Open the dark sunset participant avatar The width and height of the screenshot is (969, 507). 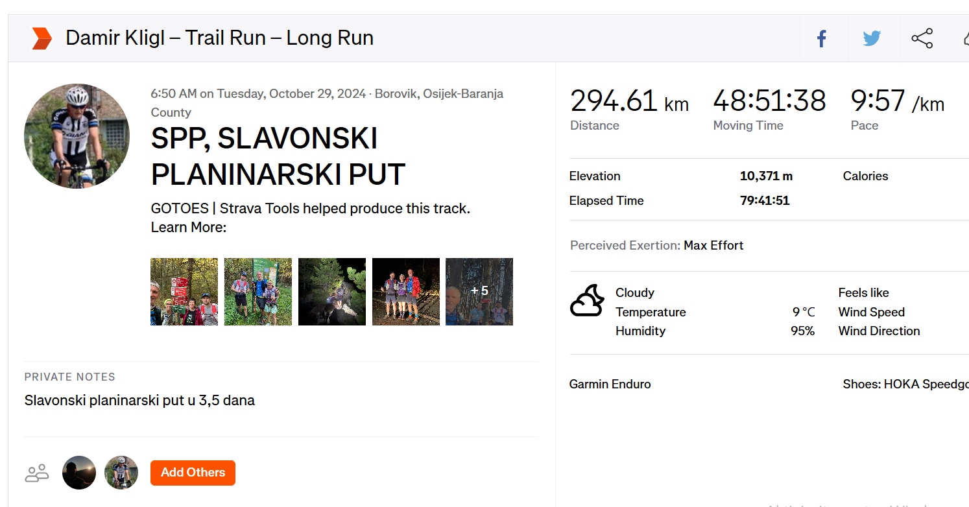(79, 473)
